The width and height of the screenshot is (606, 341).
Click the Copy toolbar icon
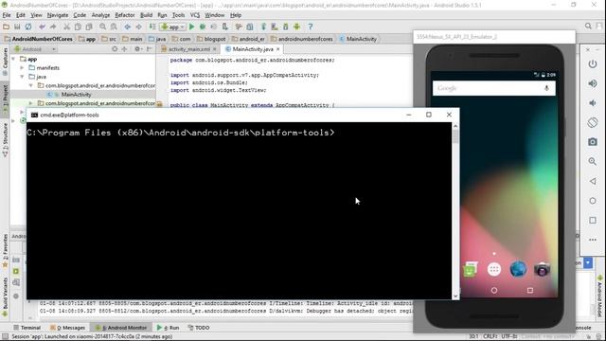pyautogui.click(x=78, y=27)
